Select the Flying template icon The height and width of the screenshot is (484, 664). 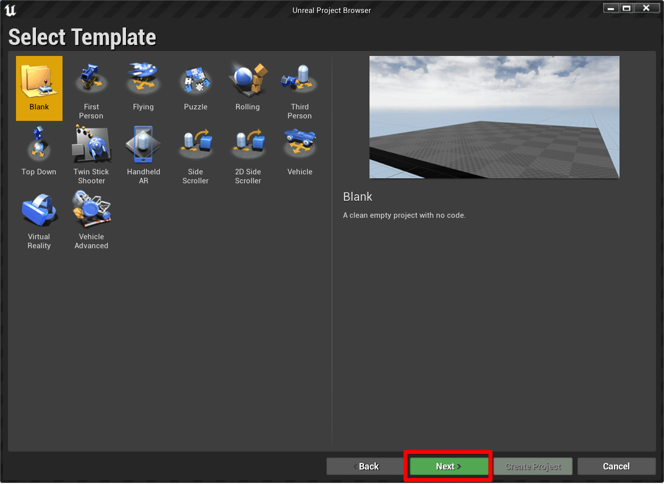coord(143,77)
